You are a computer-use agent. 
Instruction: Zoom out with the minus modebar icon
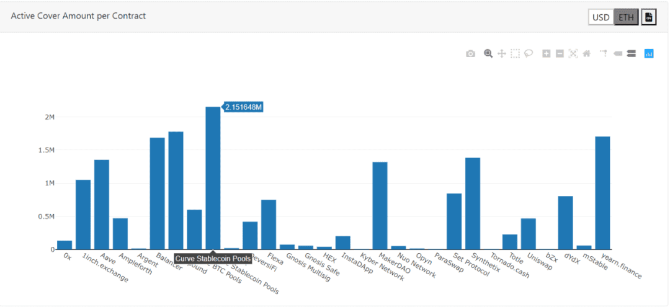click(560, 53)
